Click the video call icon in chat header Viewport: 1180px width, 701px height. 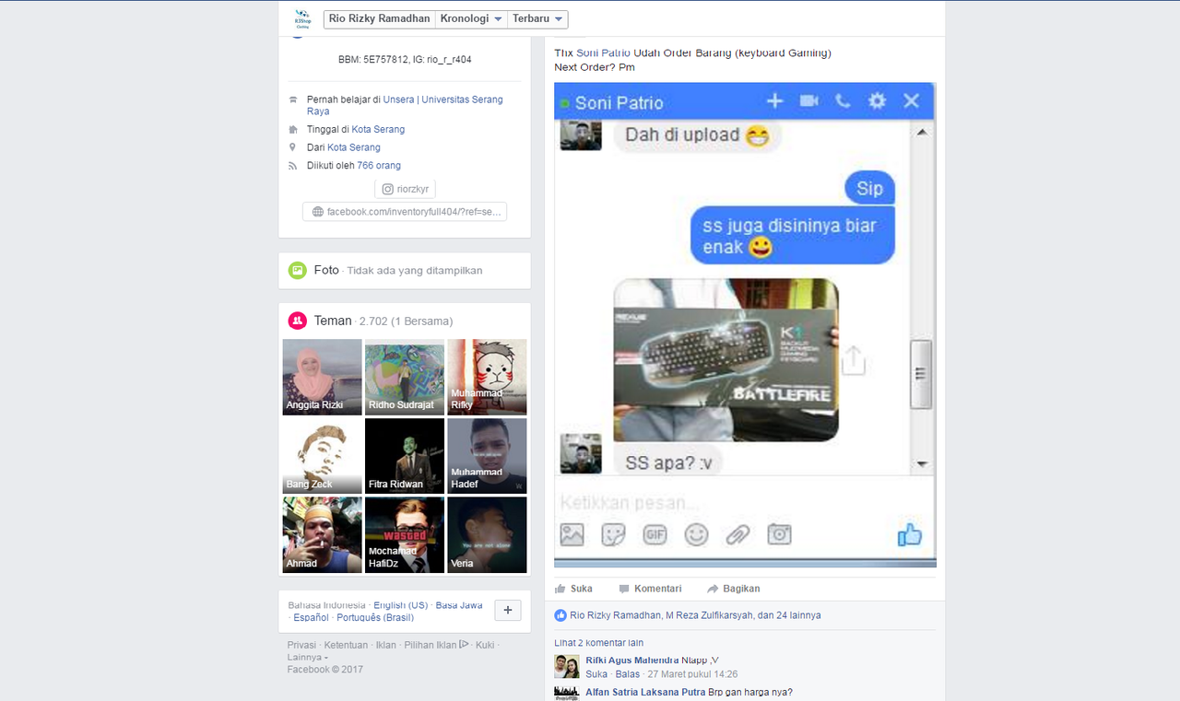(x=809, y=100)
